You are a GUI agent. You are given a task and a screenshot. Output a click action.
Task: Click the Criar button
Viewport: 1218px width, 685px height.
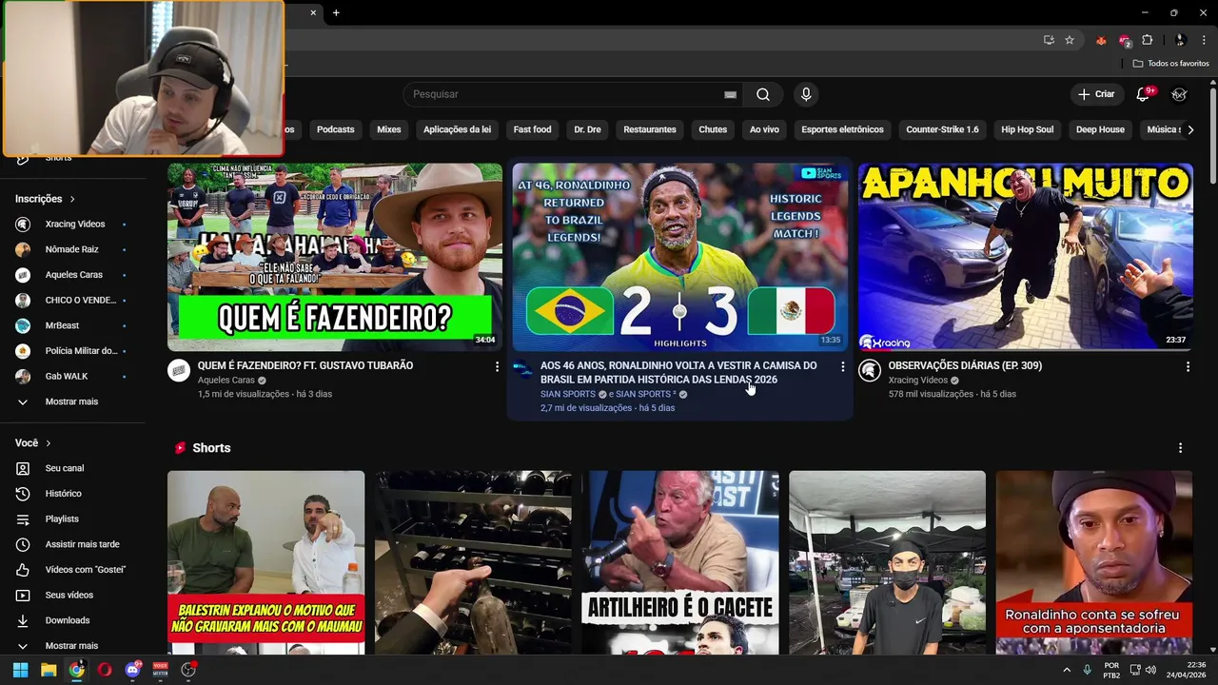pos(1095,94)
